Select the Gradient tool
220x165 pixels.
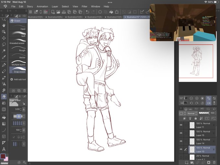click(x=4, y=124)
